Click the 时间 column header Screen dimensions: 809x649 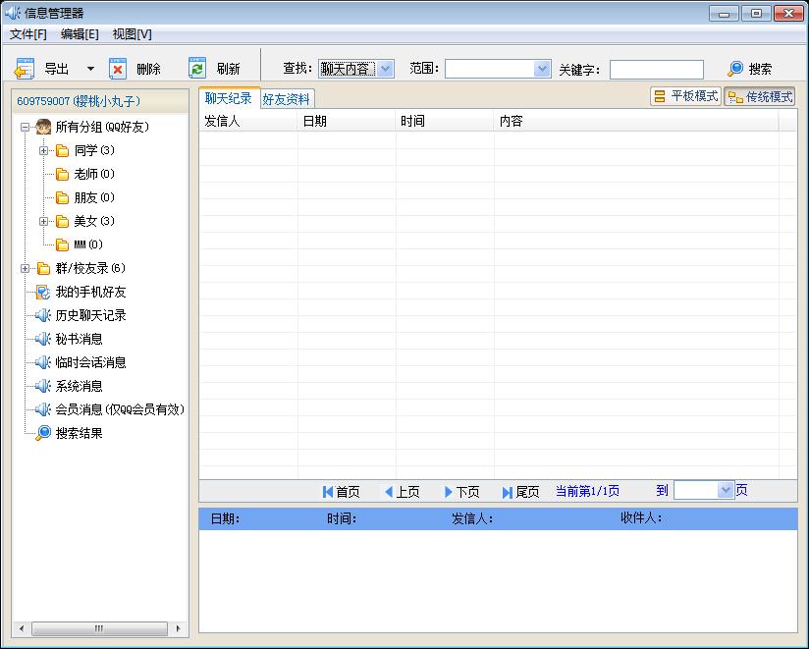445,121
